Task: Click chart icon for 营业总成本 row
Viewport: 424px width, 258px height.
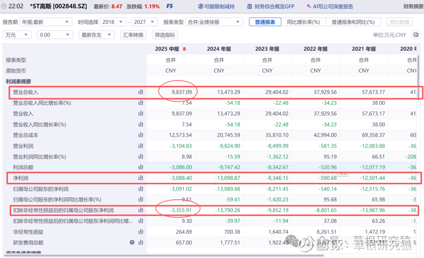Action: 141,135
